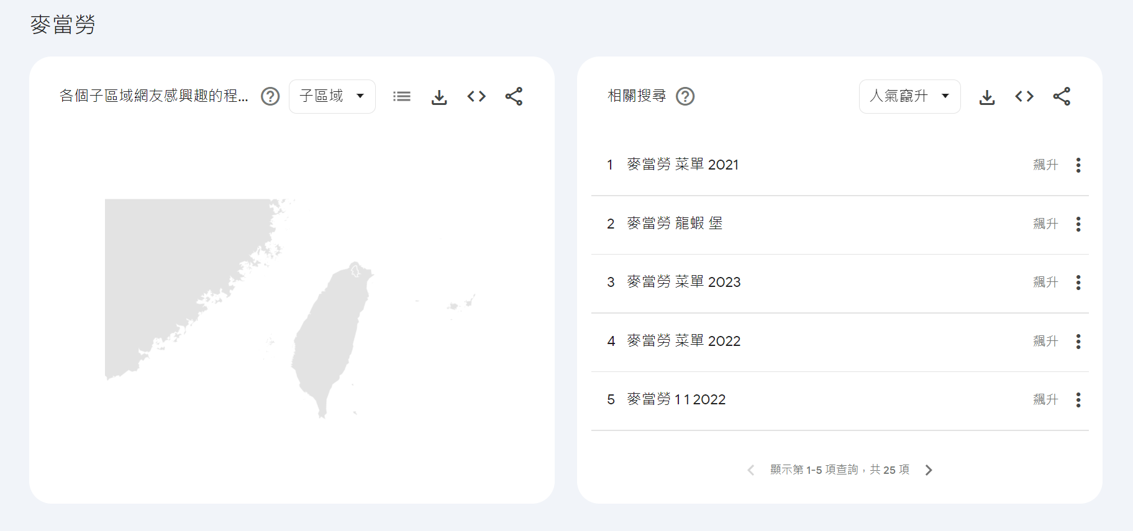
Task: Switch map to list view icon
Action: tap(402, 96)
